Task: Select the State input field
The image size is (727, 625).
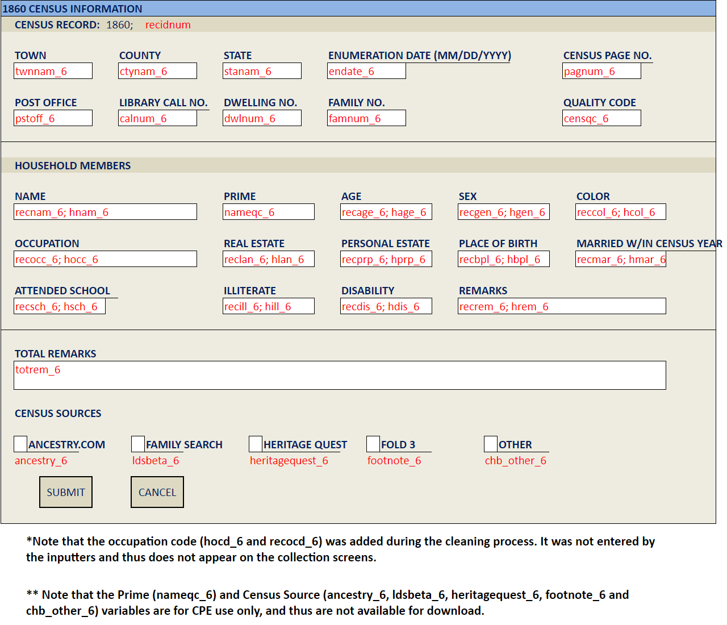Action: (x=262, y=71)
